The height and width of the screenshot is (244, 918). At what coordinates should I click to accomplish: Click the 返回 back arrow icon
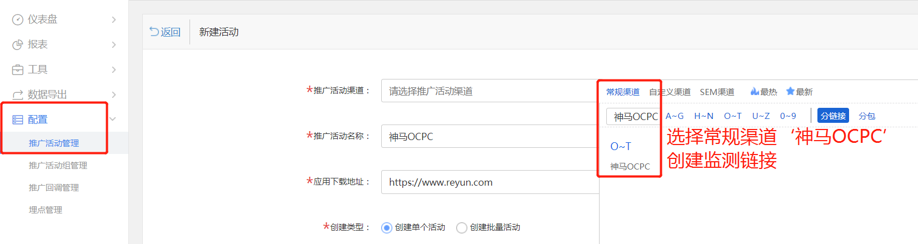click(x=154, y=32)
